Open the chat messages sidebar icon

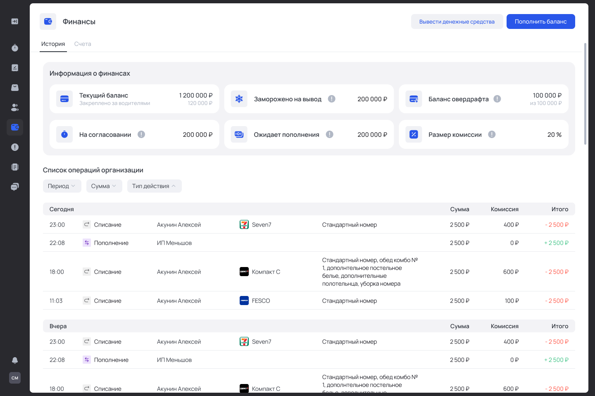[x=15, y=187]
